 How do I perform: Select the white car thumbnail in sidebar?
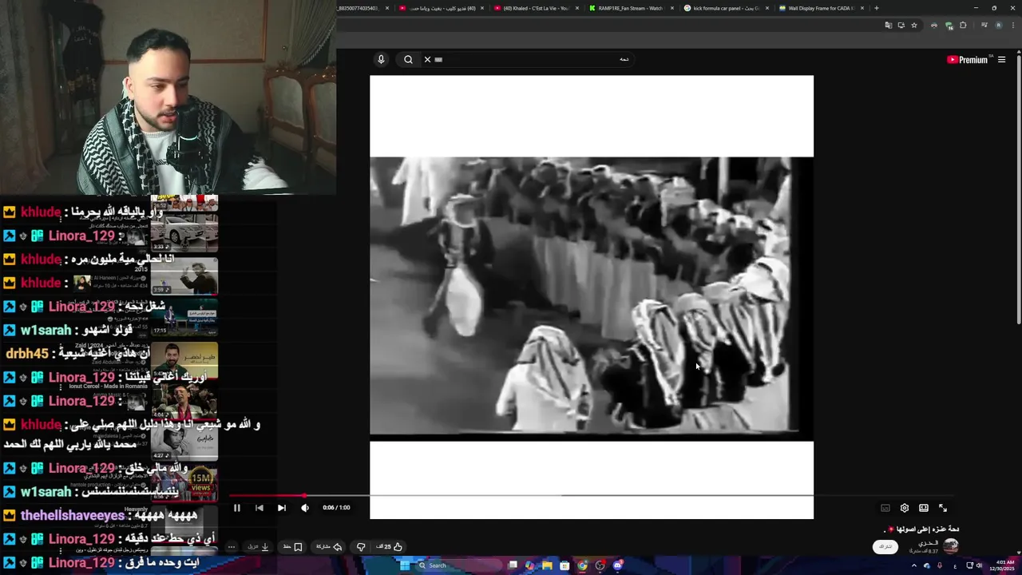pos(184,232)
